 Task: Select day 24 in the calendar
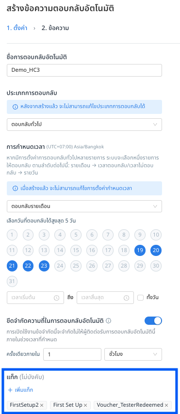tap(60, 266)
